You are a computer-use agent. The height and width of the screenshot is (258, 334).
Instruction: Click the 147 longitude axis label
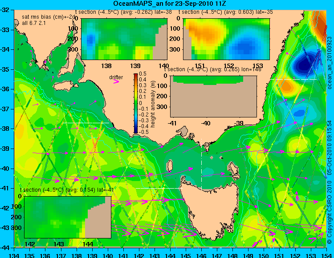click(x=217, y=255)
